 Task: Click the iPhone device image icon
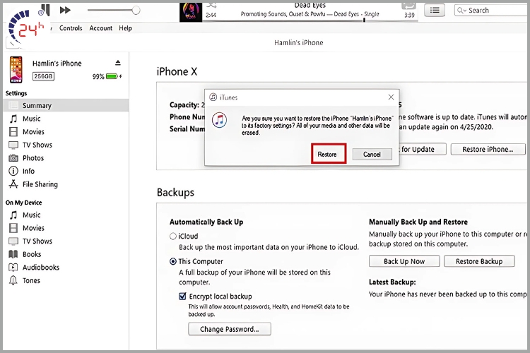coord(16,70)
